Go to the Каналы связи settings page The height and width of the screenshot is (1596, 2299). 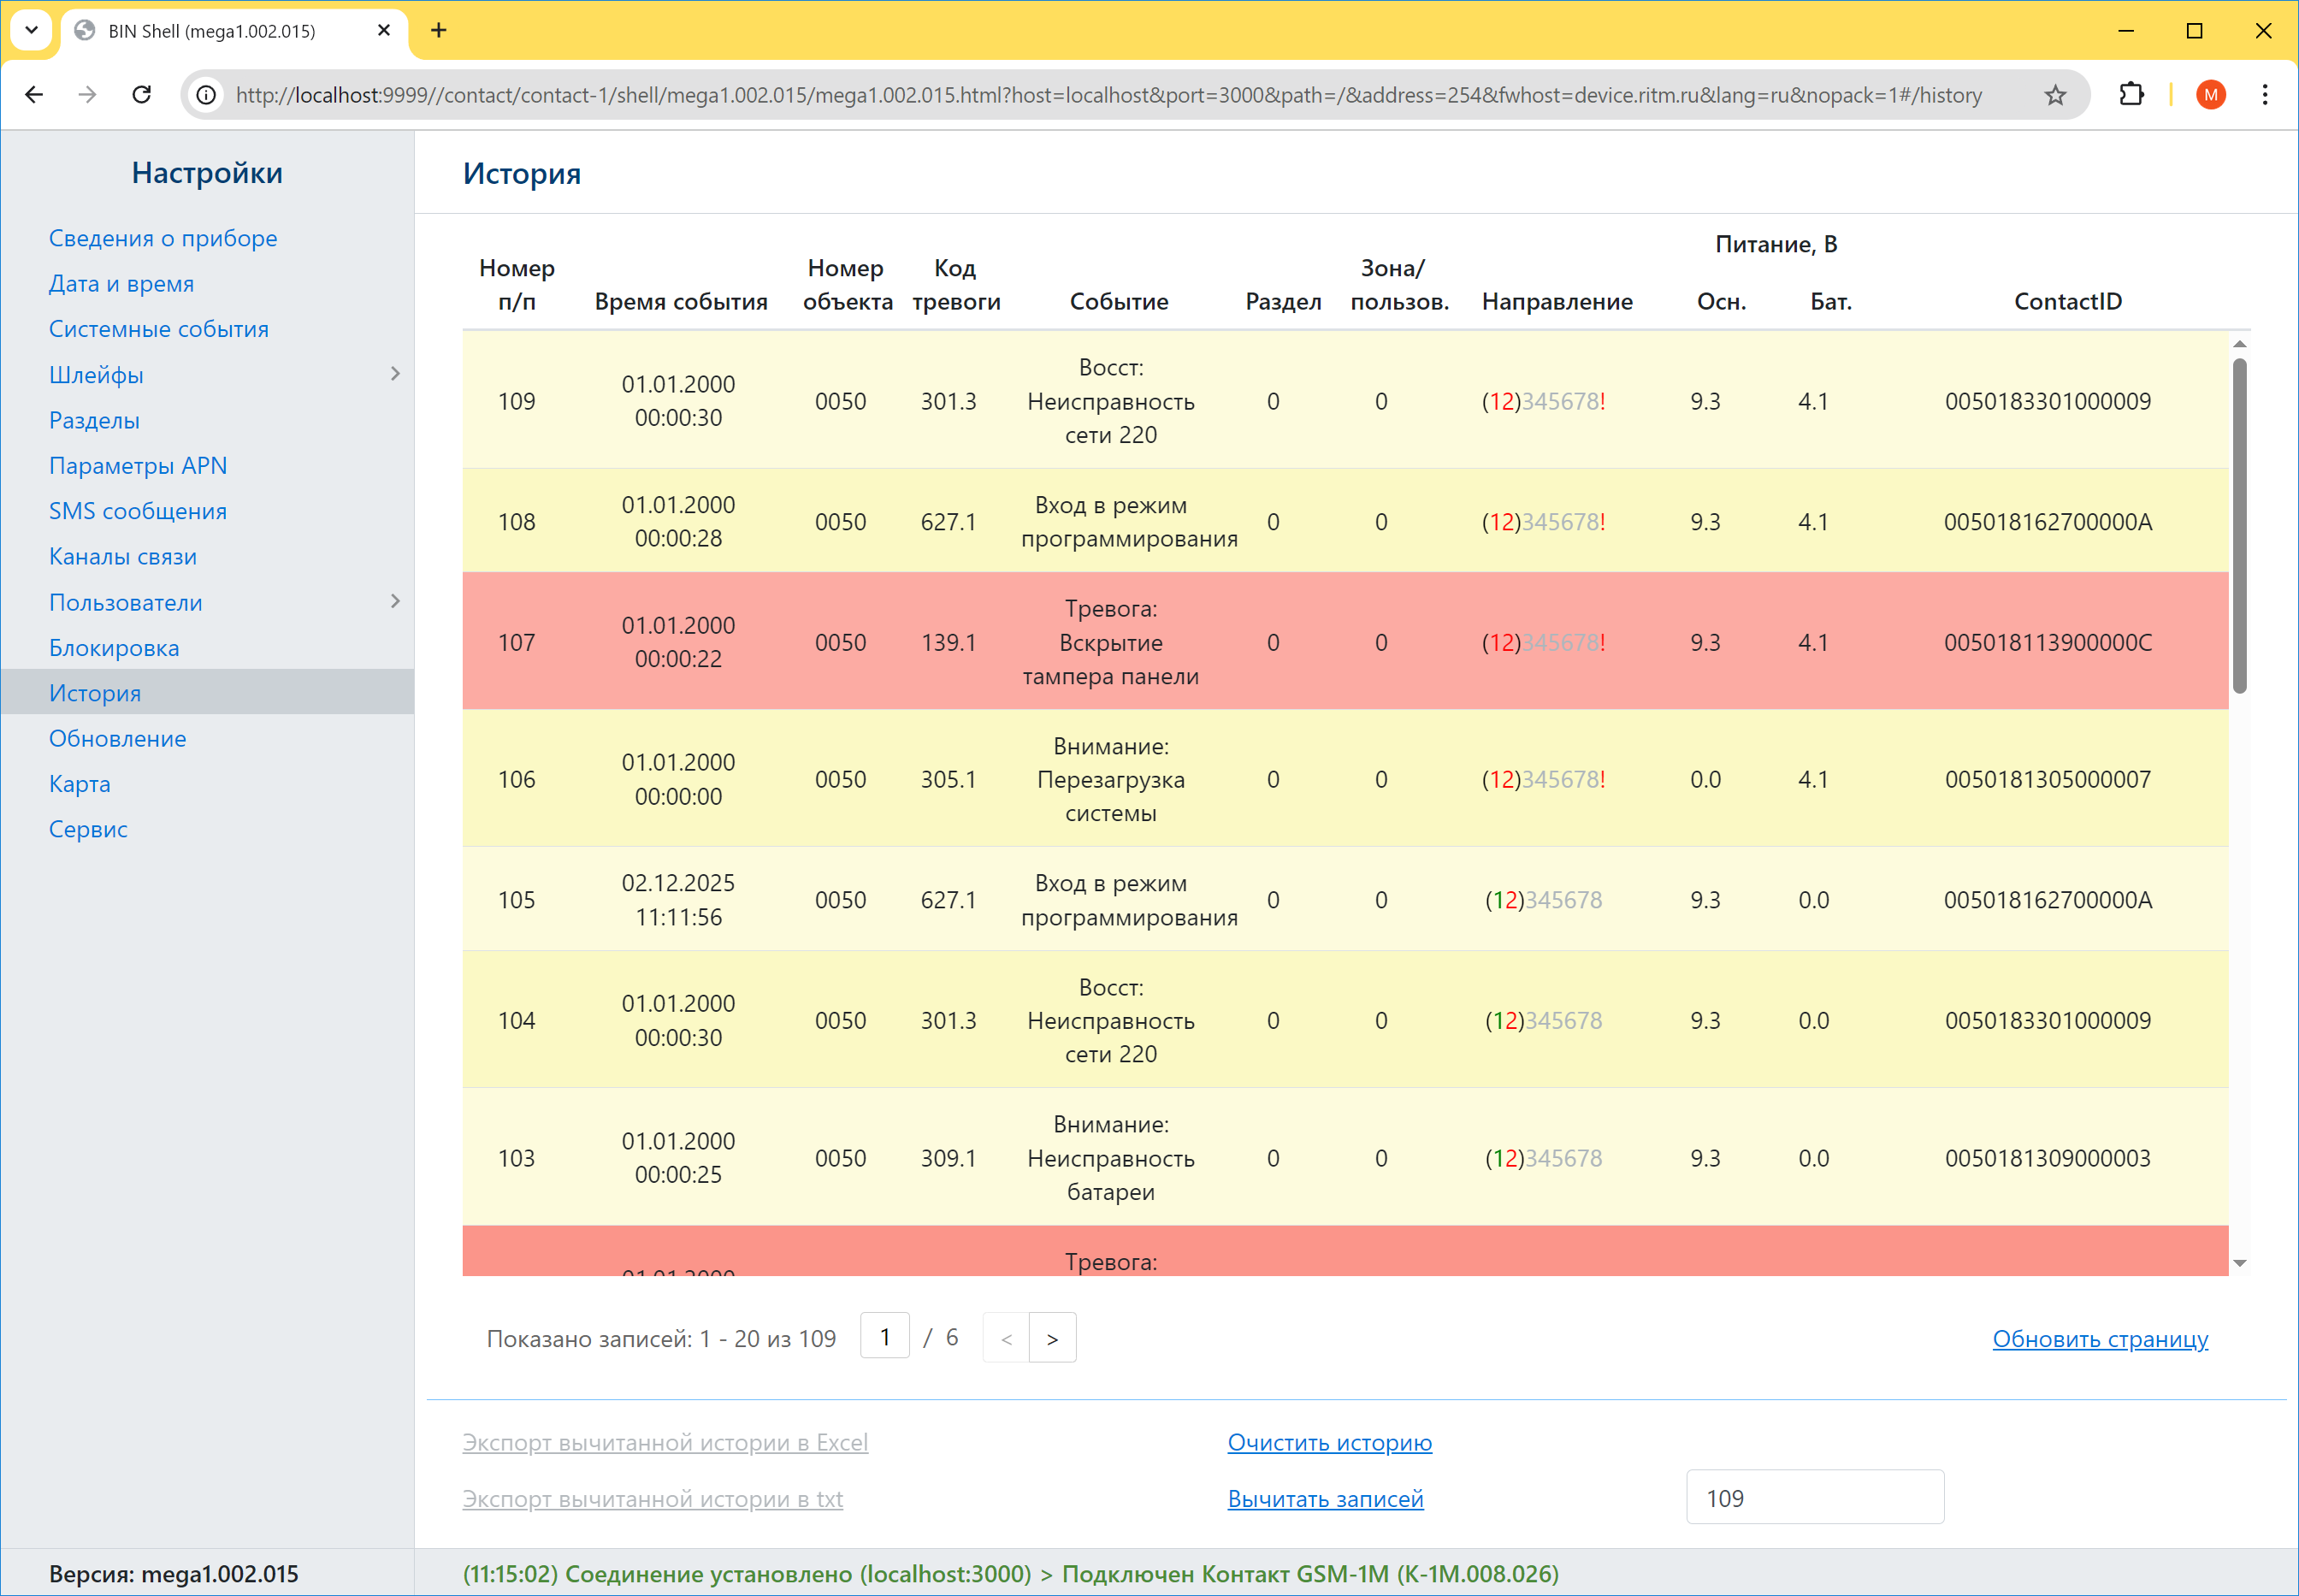(x=123, y=557)
